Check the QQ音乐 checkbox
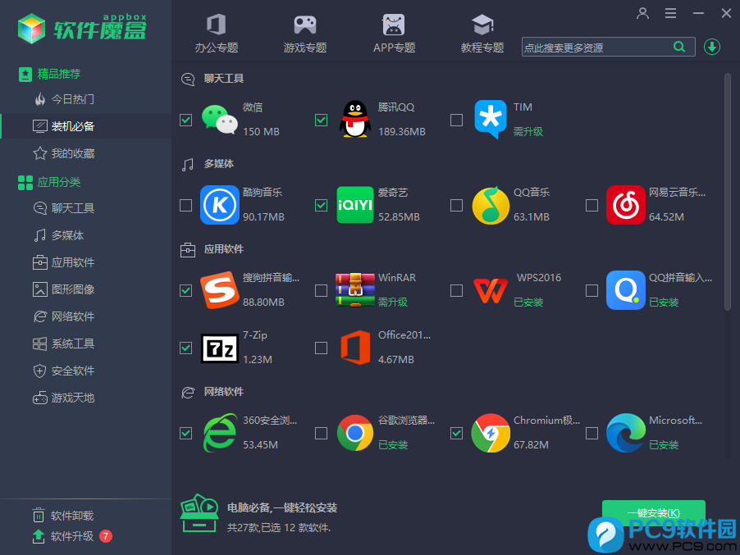The width and height of the screenshot is (740, 555). click(456, 205)
